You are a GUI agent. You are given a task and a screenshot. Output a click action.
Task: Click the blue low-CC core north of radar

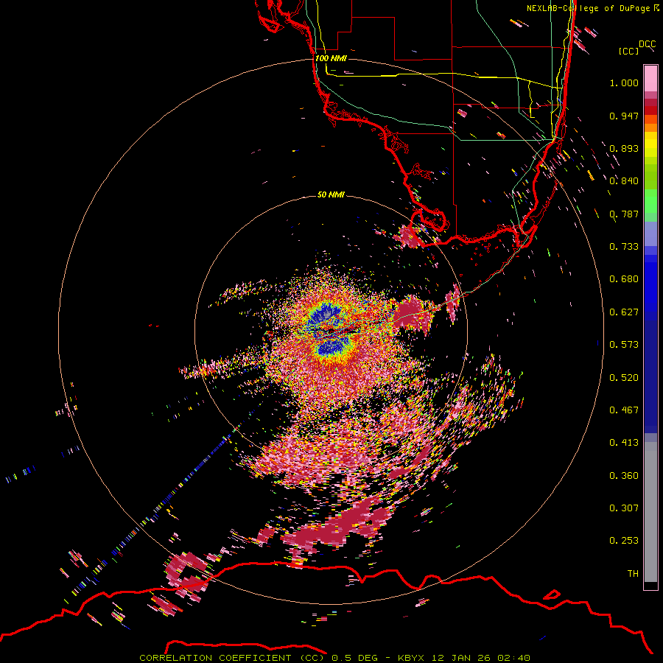coord(325,315)
